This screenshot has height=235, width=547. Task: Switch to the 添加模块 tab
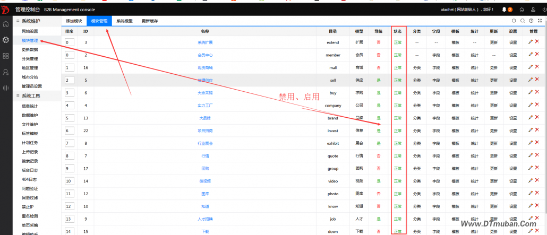[74, 21]
